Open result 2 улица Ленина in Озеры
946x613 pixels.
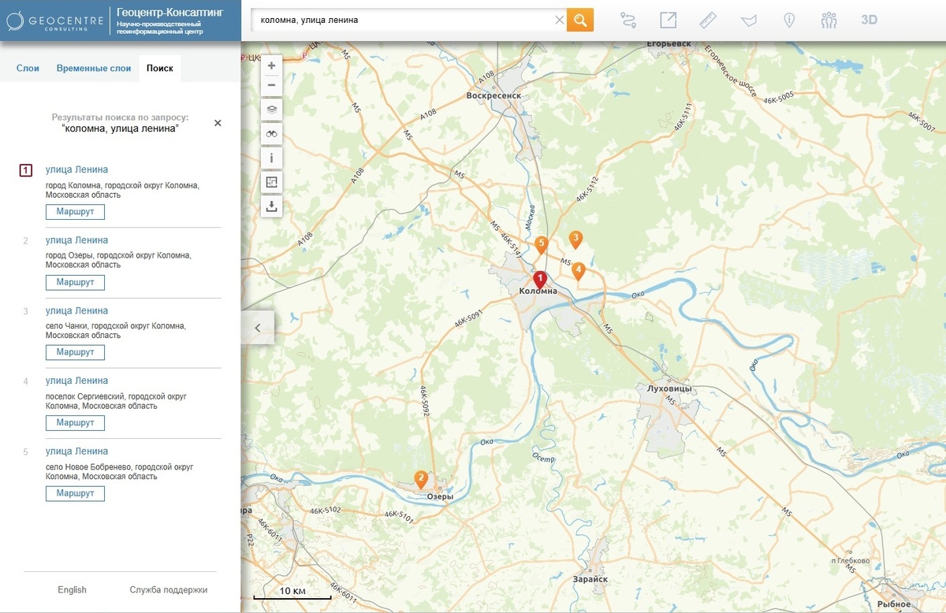point(76,240)
